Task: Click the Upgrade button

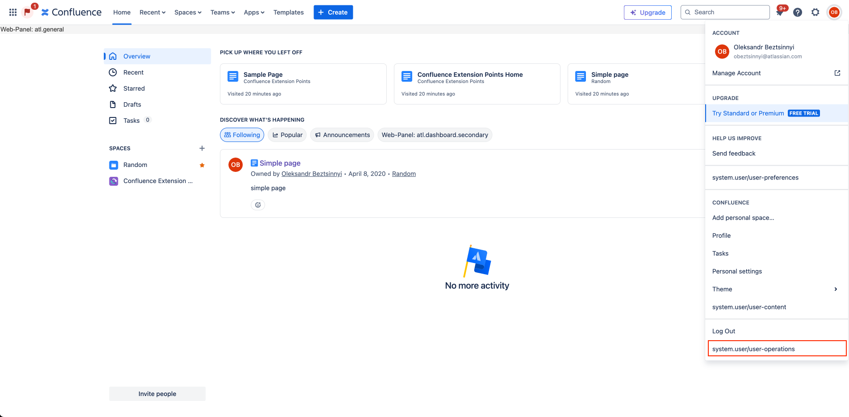Action: [x=648, y=13]
